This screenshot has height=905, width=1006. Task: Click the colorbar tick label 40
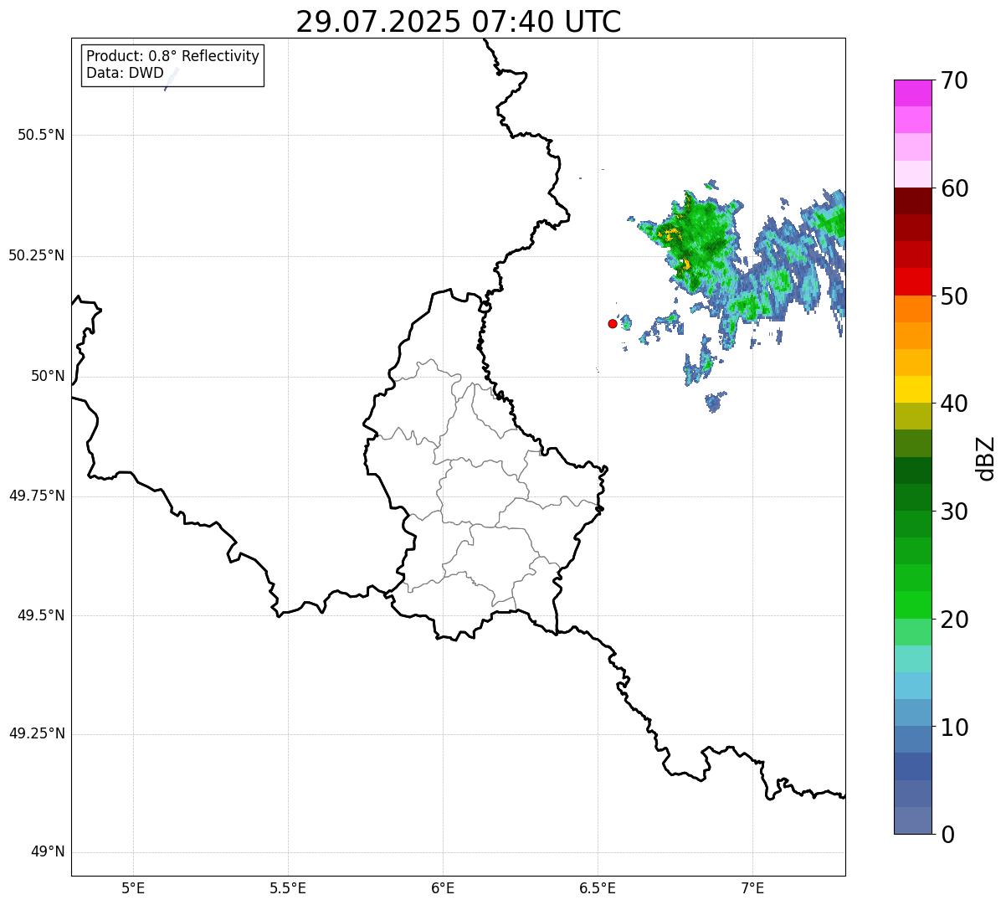click(955, 404)
